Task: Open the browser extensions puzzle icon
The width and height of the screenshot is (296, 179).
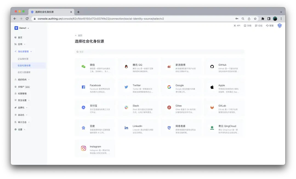Action: click(263, 19)
